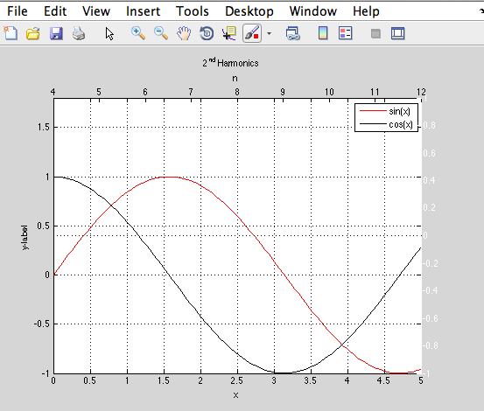This screenshot has height=411, width=484.
Task: Activate the Zoom Out magnifier
Action: point(161,33)
